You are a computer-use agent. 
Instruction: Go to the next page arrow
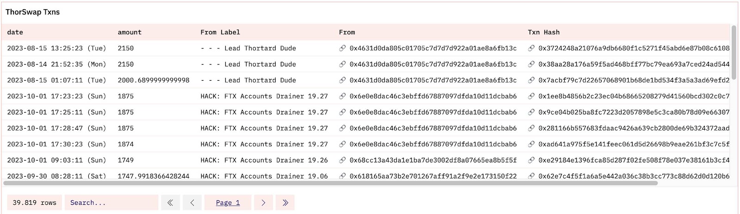tap(263, 202)
